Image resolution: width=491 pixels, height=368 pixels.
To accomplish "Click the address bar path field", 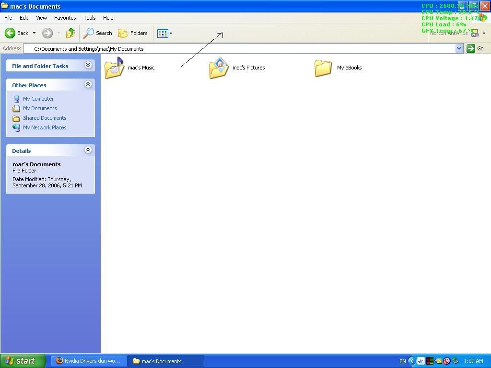I will (x=240, y=48).
